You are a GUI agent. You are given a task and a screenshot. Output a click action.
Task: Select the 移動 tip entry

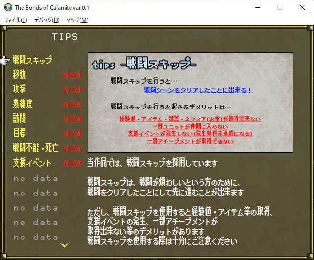tap(20, 74)
